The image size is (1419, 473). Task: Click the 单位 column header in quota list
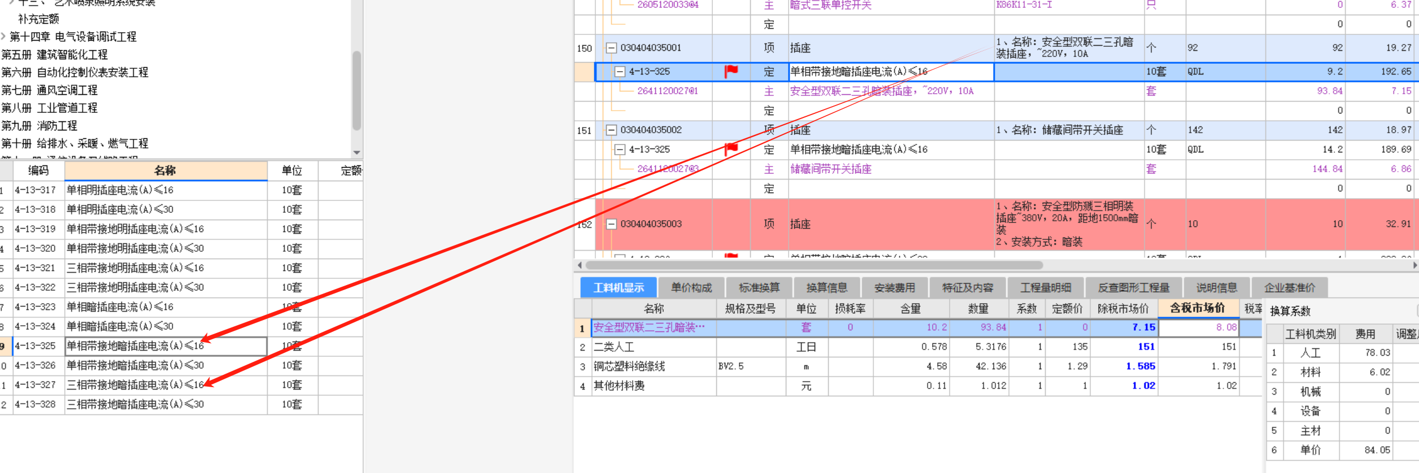292,170
